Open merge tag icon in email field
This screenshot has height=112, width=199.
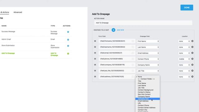coord(133,53)
